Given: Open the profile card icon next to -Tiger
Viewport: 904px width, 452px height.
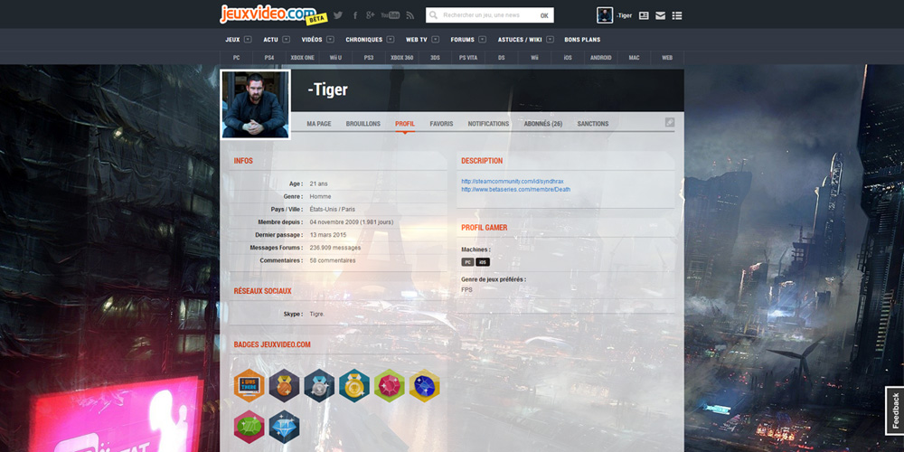Looking at the screenshot, I should (x=644, y=15).
